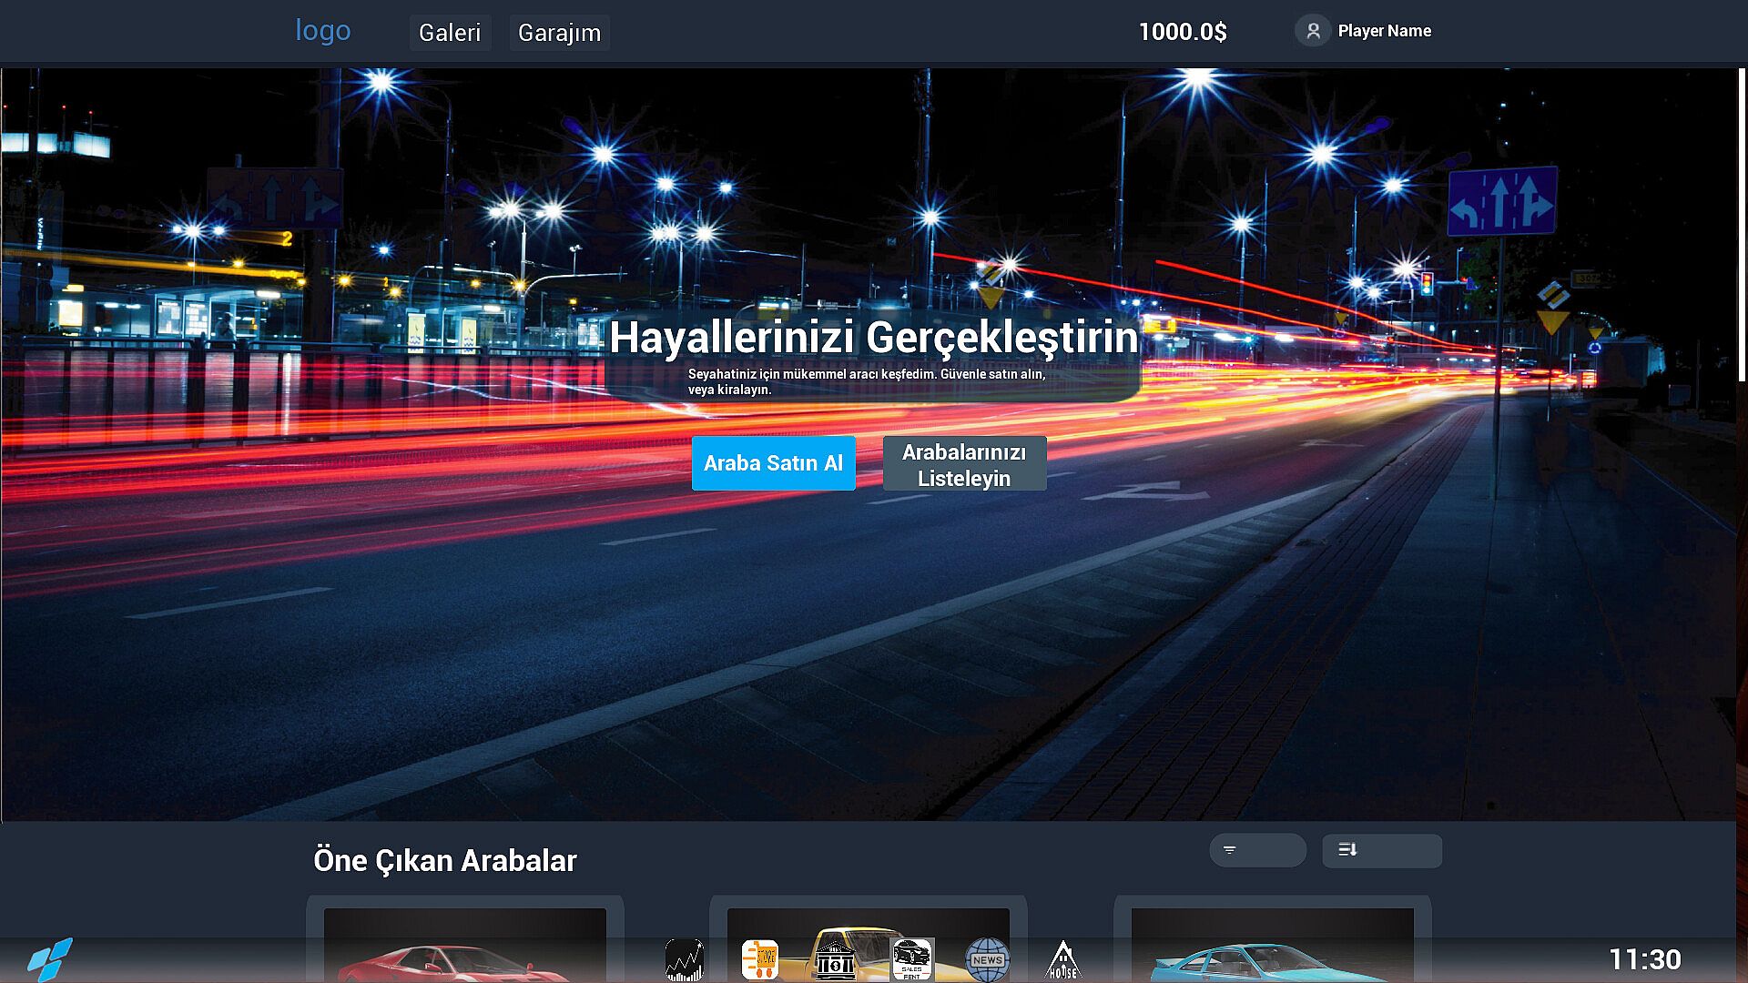Click the 1000.0$ balance display
Viewport: 1748px width, 983px height.
tap(1182, 32)
